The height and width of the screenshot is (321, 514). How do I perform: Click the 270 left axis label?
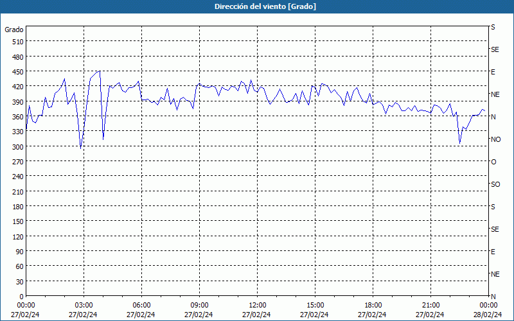pos(19,162)
